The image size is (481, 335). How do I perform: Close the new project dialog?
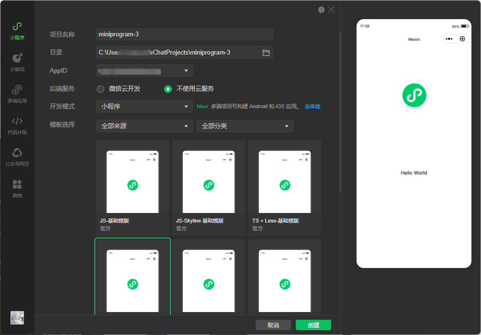tap(332, 10)
